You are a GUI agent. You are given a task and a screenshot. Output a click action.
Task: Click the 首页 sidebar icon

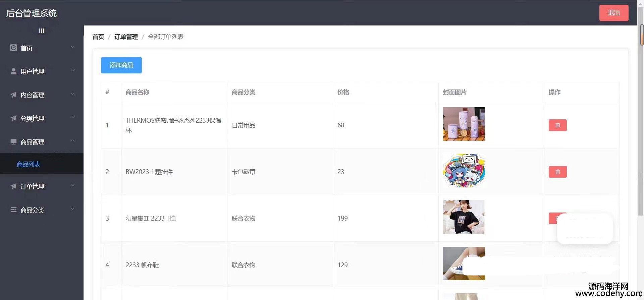tap(13, 48)
